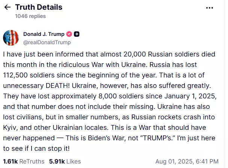Open the @realDonaldTrump handle link
The image size is (228, 168).
(47, 42)
